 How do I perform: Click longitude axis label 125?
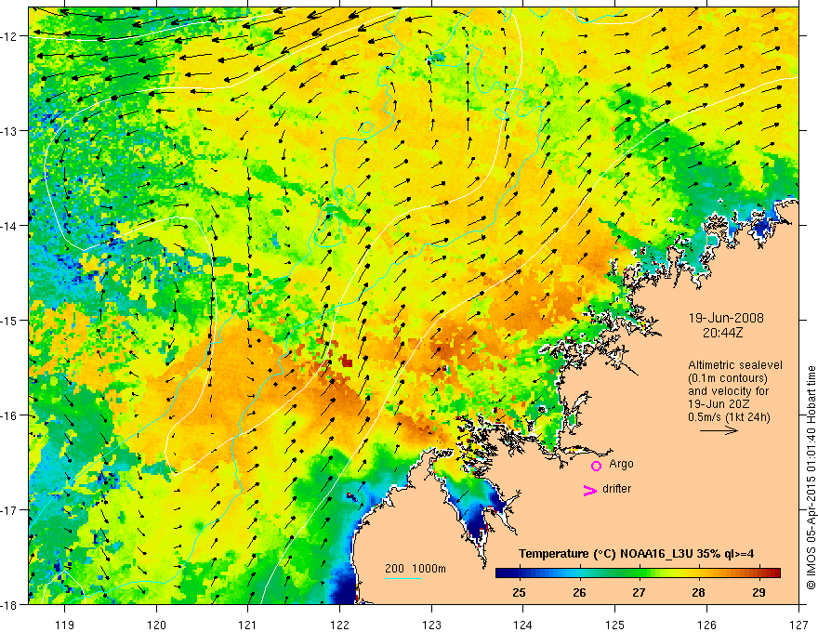(x=614, y=625)
